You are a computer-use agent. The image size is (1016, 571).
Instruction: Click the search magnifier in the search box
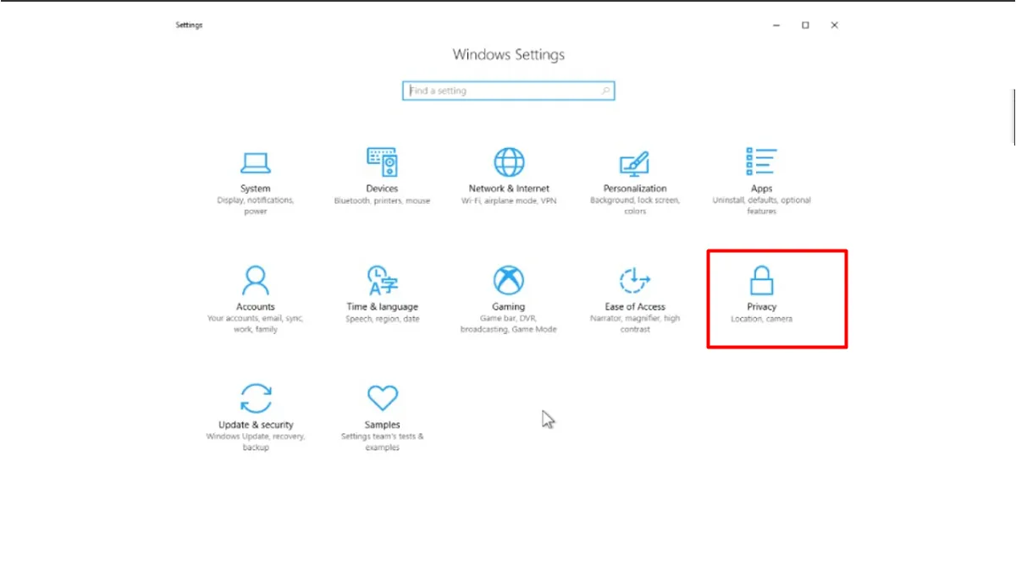pos(605,91)
